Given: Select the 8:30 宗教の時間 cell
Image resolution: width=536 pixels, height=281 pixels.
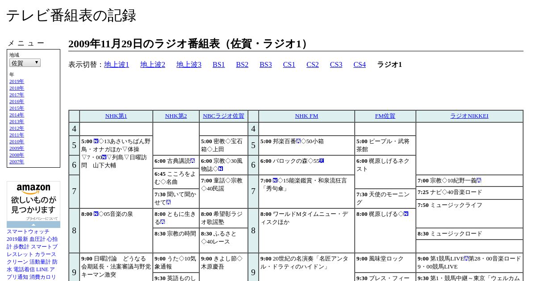Looking at the screenshot, I should pos(176,240).
